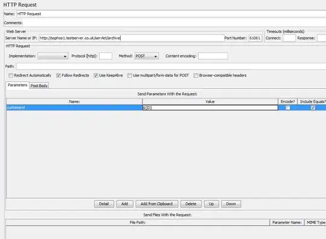Toggle Include Equals for customerid row

coord(313,107)
